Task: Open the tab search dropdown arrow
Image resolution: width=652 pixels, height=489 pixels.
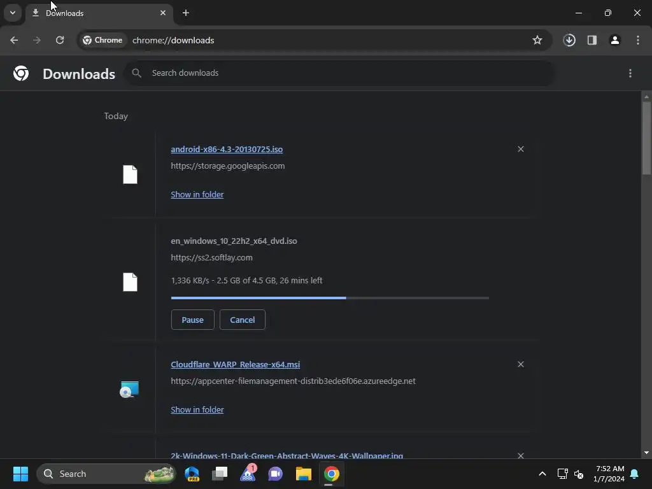Action: tap(13, 13)
